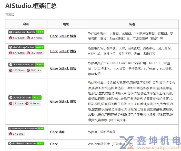
Task: Click the Wpf客户端新手教程 description text
Action: click(102, 132)
